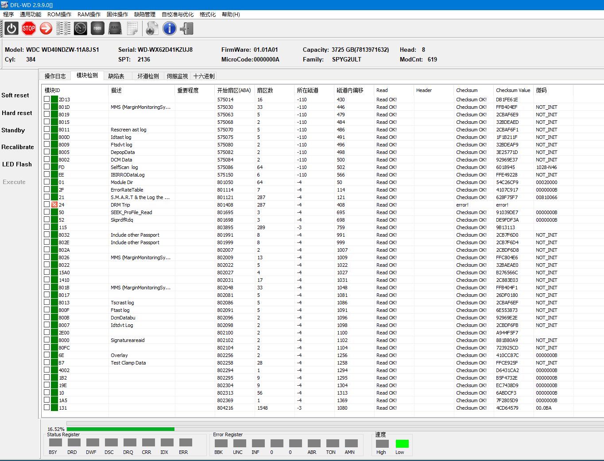Open the module list grid icon
Image resolution: width=604 pixels, height=461 pixels.
[63, 29]
